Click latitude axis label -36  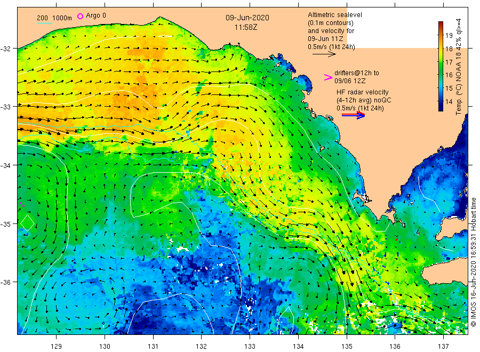6,282
